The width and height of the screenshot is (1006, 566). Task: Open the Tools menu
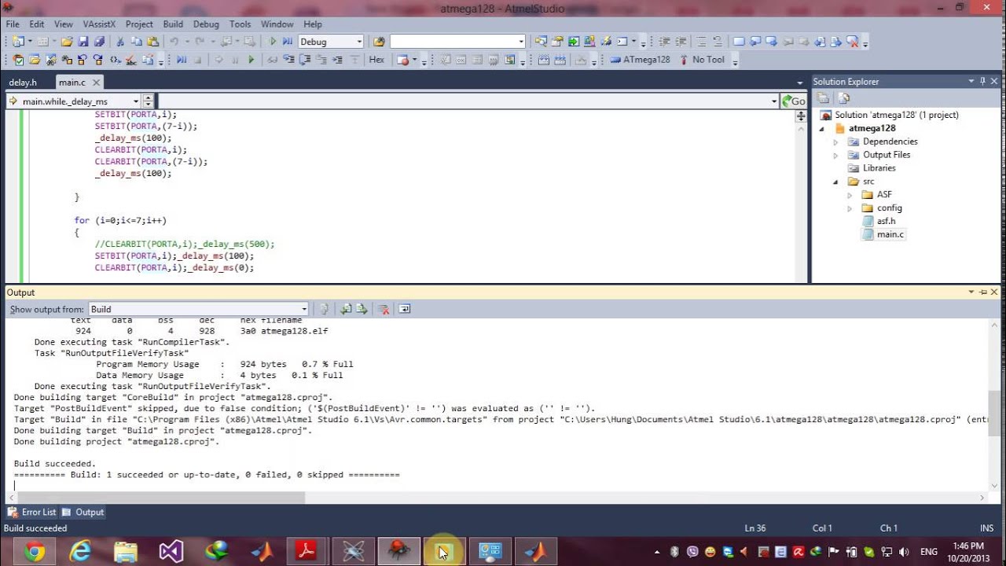point(240,24)
